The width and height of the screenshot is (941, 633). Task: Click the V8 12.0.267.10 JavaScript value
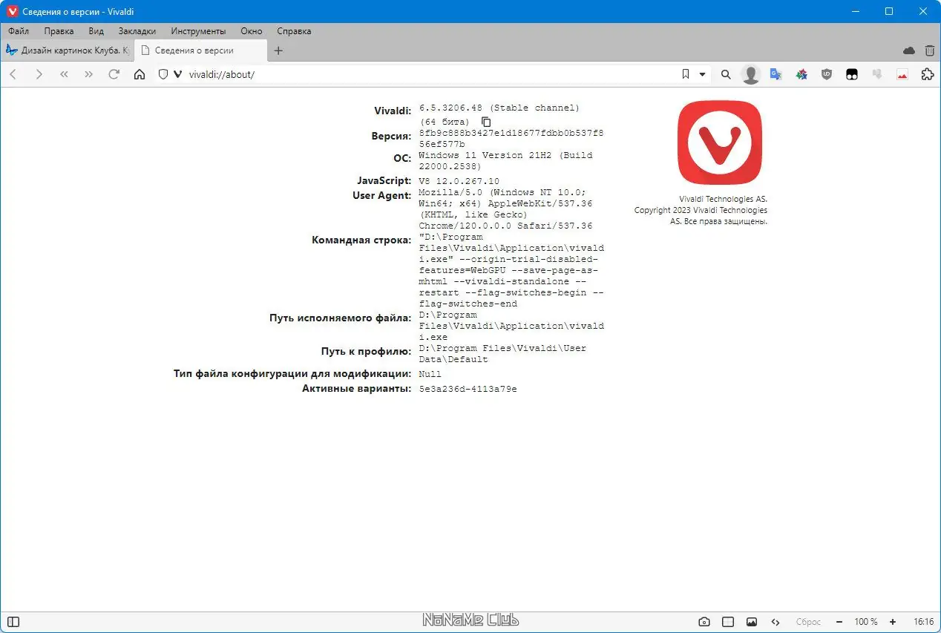click(459, 181)
